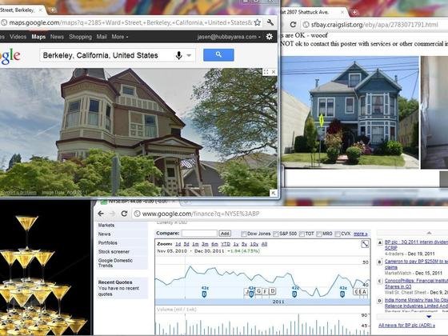Focus the Finance window address bar

[x=290, y=214]
